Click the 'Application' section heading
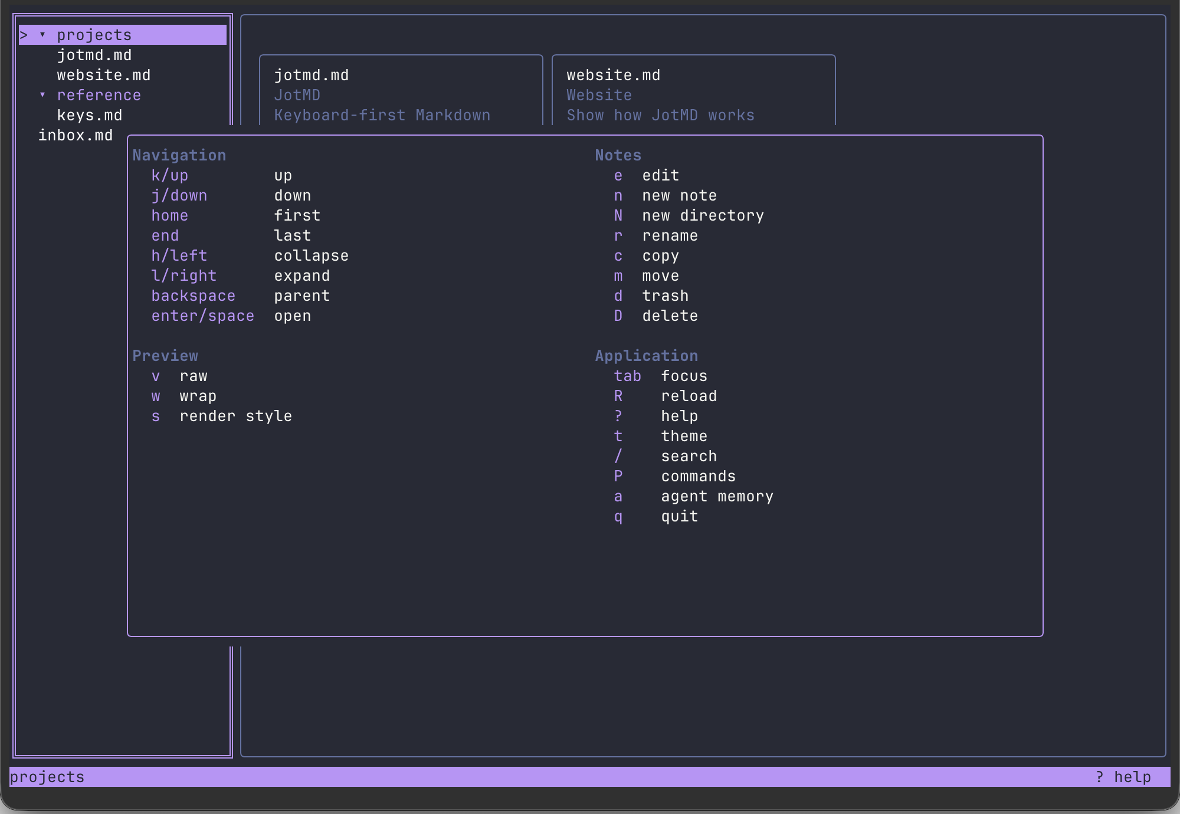Image resolution: width=1180 pixels, height=814 pixels. click(x=647, y=356)
